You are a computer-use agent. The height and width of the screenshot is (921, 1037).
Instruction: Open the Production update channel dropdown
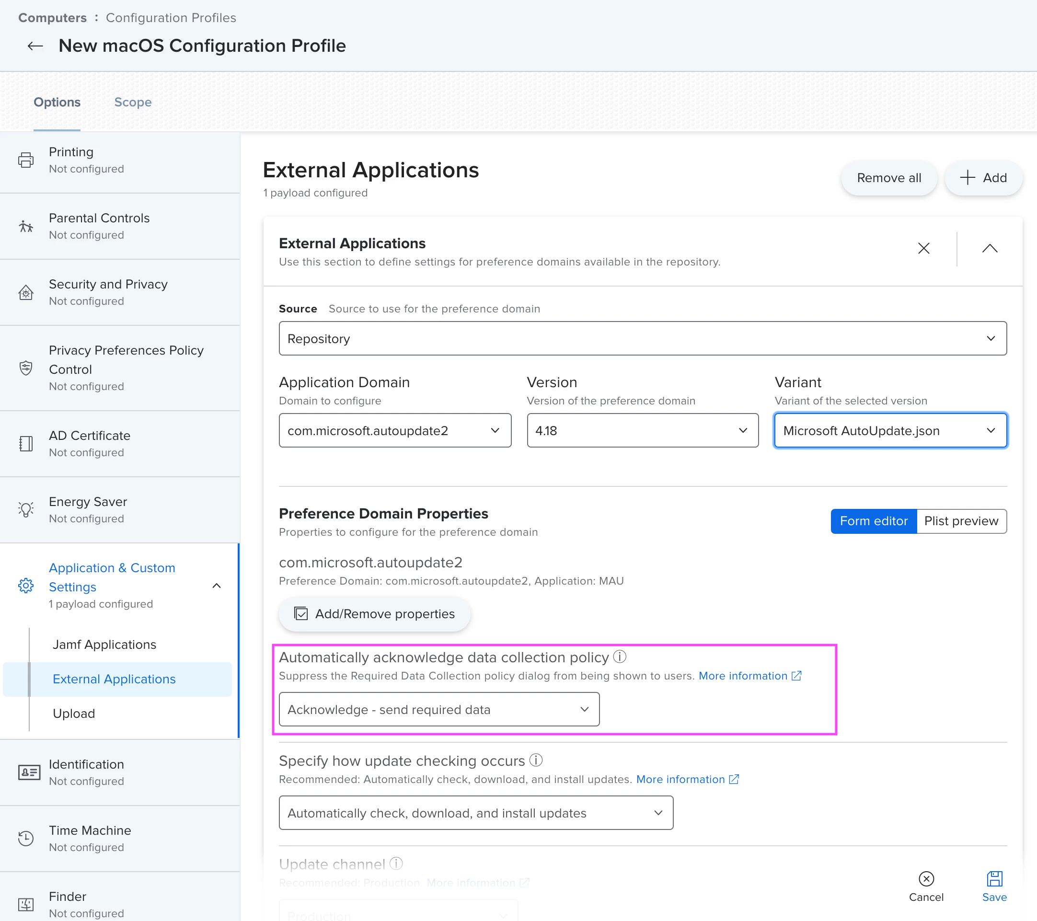[398, 910]
